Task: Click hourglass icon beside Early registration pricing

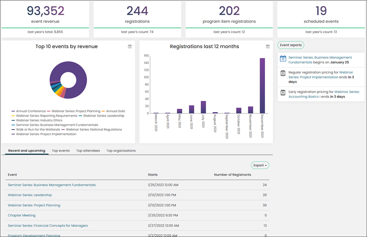Action: tap(283, 93)
